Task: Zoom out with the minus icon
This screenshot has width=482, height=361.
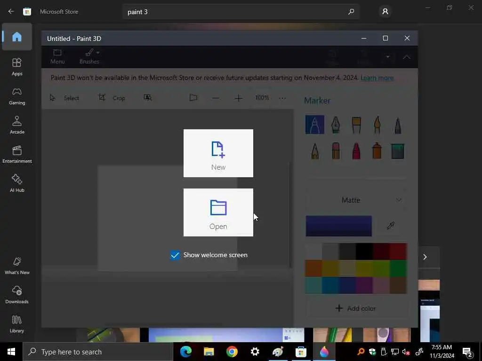Action: coord(216,98)
